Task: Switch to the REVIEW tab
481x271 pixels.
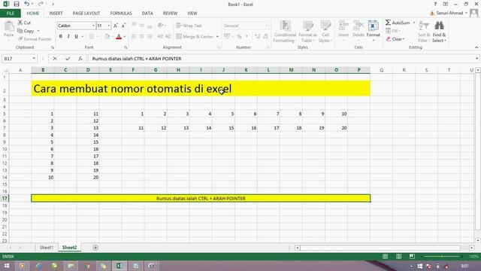Action: 170,14
